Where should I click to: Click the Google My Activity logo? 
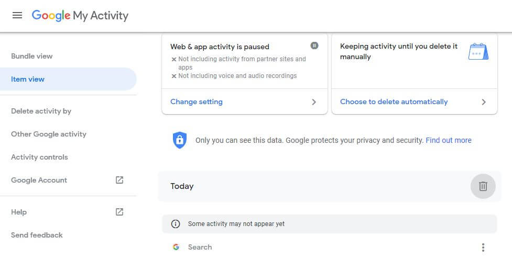tap(80, 15)
